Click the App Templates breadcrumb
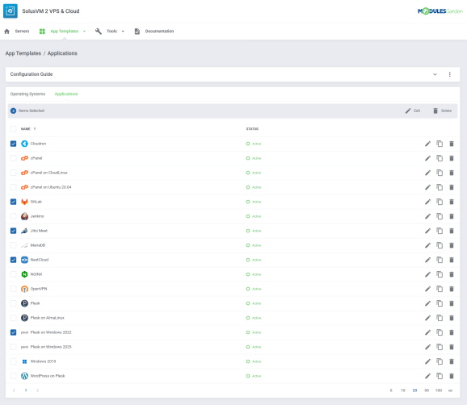Screen dimensions: 467x405 [x=23, y=53]
